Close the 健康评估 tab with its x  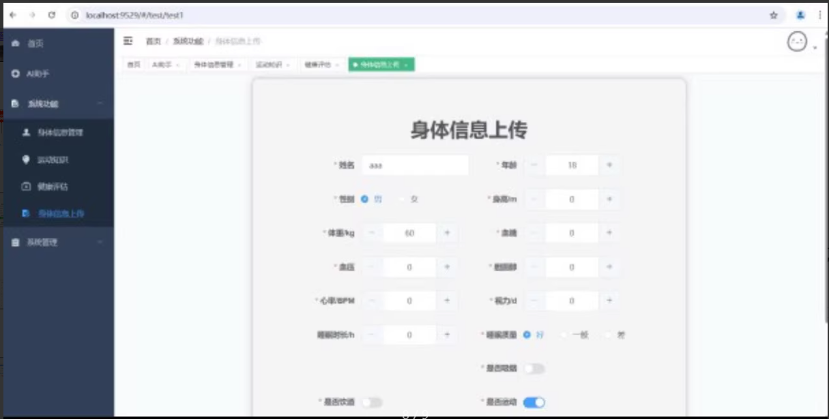(x=338, y=65)
